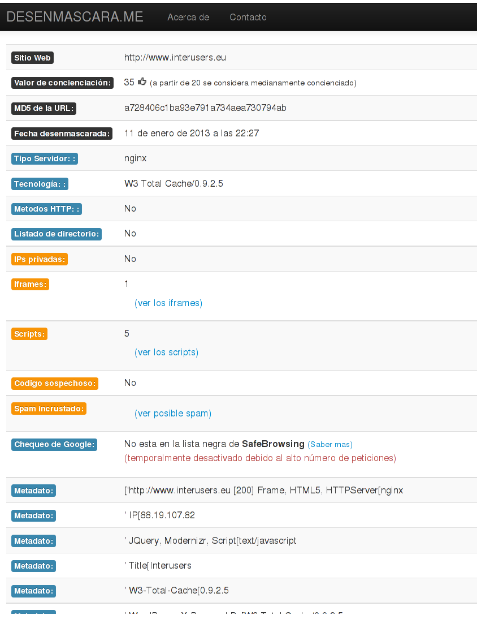Click the Tipo Servidor badge
477x619 pixels.
(45, 158)
